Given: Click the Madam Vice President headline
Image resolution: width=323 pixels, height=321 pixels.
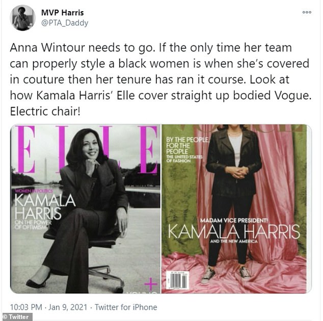Looking at the screenshot, I should pyautogui.click(x=234, y=221).
